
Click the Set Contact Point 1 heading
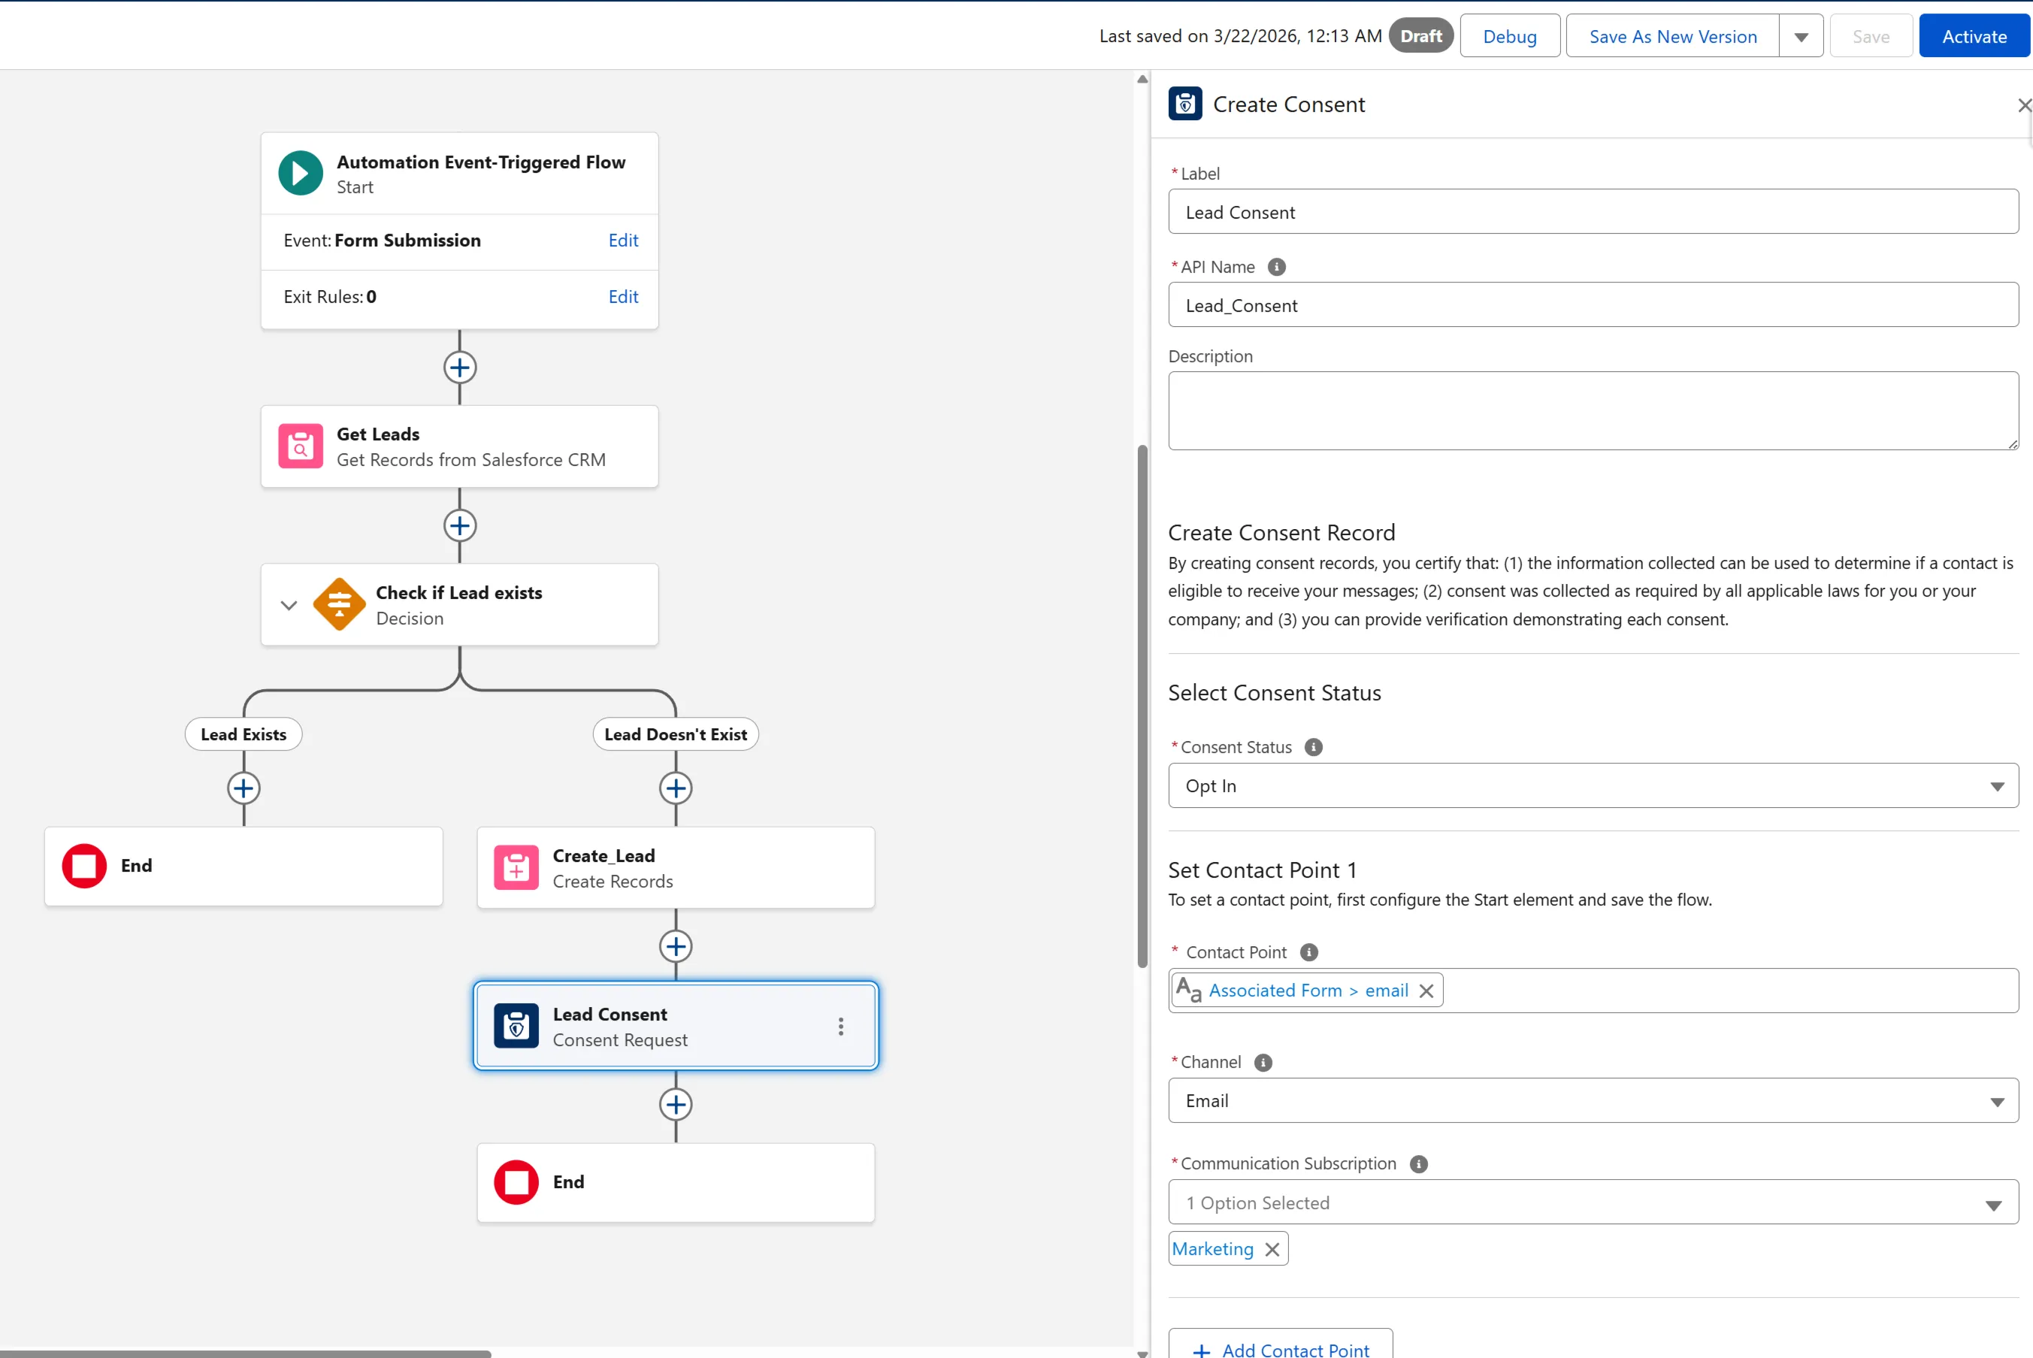(1262, 870)
